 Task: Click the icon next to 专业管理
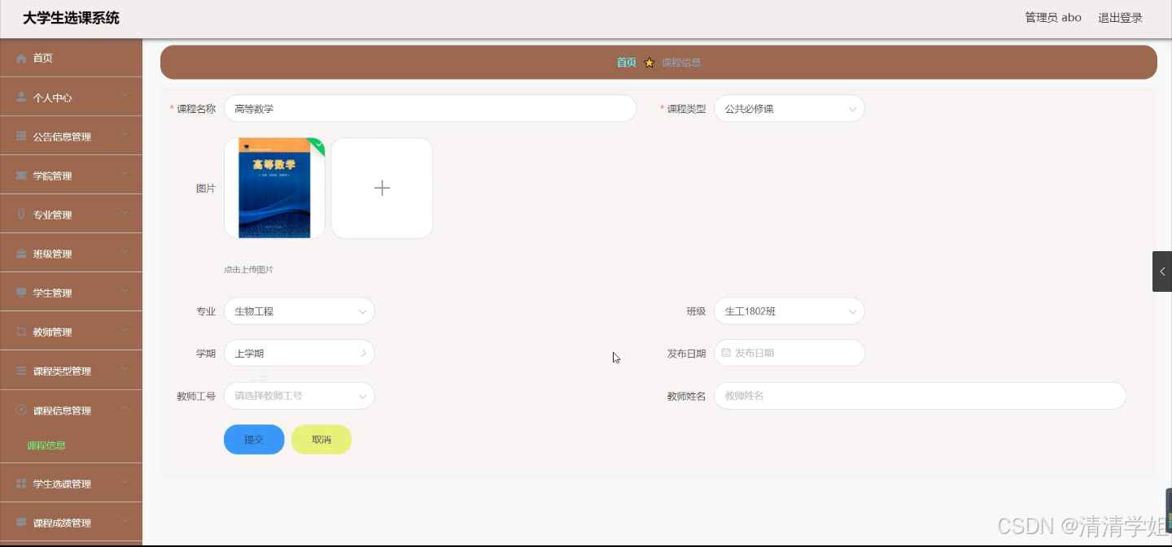point(20,214)
